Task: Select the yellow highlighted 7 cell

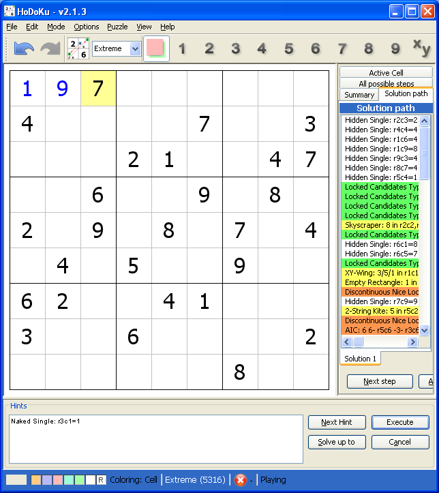Action: click(x=98, y=89)
